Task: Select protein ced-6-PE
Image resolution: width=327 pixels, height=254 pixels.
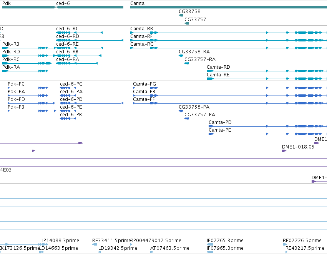Action: click(68, 111)
